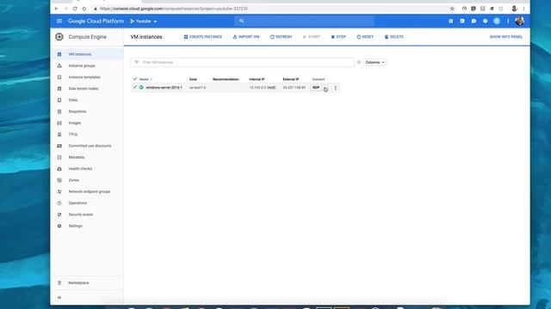Open the Chrome three-dot menu

523,9
